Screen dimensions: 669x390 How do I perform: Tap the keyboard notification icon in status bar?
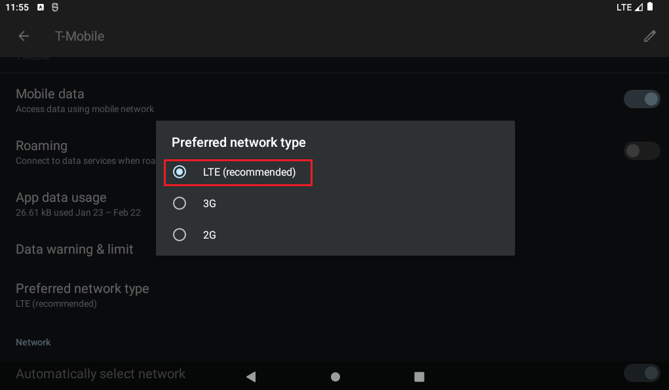(41, 7)
